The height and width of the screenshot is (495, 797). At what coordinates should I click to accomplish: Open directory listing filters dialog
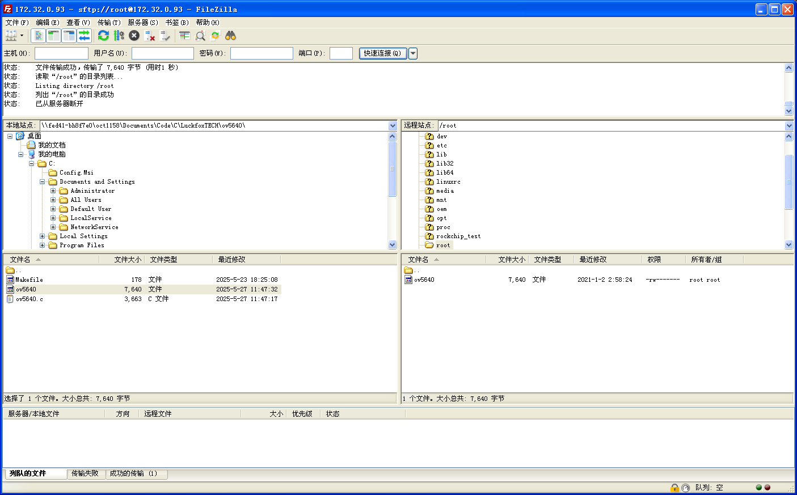pos(184,36)
